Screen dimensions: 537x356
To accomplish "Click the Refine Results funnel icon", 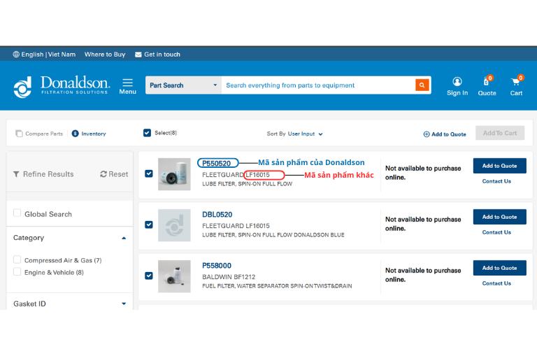I will point(16,174).
